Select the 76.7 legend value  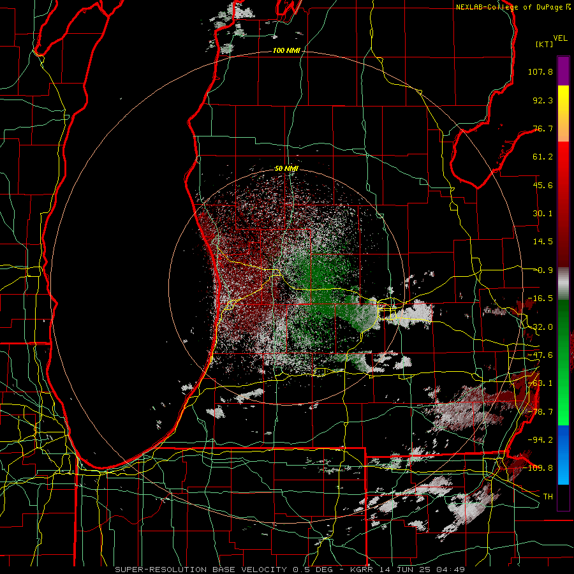tap(543, 128)
